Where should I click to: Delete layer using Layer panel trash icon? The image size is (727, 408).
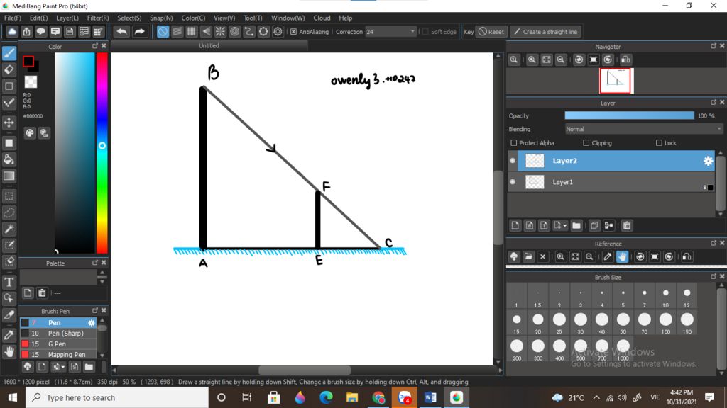627,226
